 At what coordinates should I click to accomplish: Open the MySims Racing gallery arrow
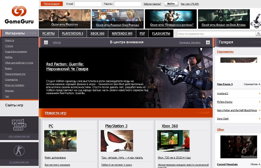coord(260,102)
